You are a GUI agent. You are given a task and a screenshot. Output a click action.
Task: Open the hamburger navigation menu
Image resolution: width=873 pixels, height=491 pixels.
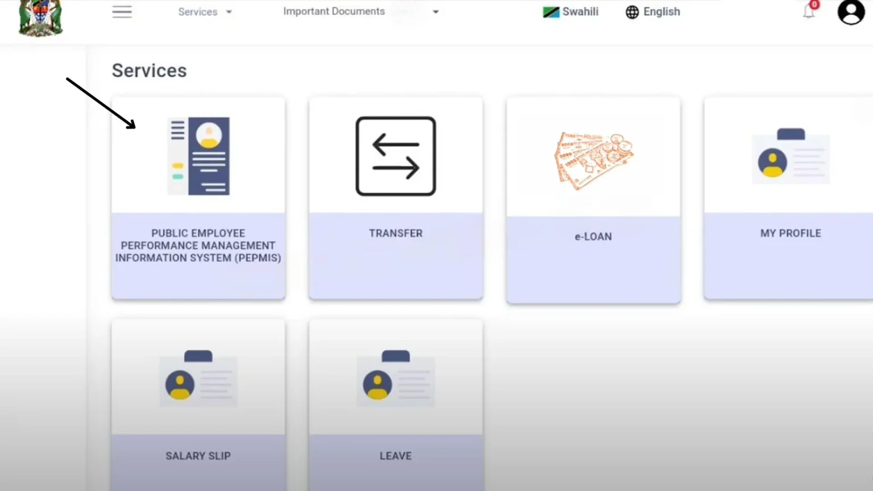click(x=122, y=11)
